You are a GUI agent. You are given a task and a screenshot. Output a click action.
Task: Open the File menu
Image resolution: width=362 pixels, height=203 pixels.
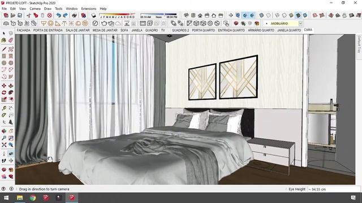pyautogui.click(x=4, y=8)
